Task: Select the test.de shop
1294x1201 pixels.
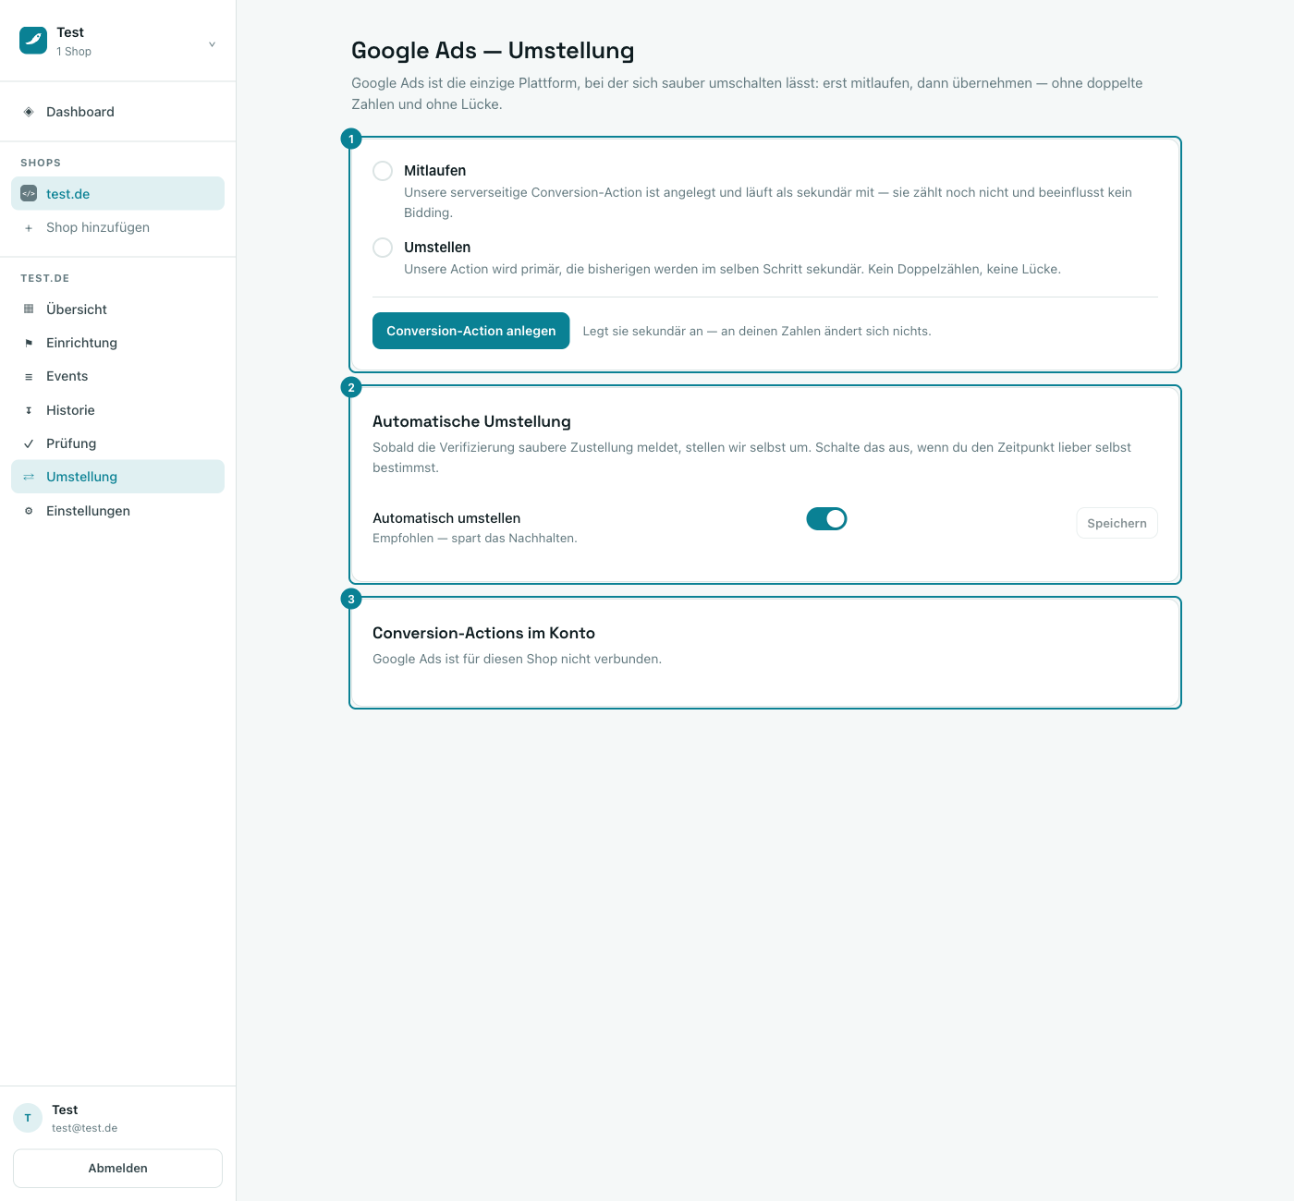Action: pos(117,194)
